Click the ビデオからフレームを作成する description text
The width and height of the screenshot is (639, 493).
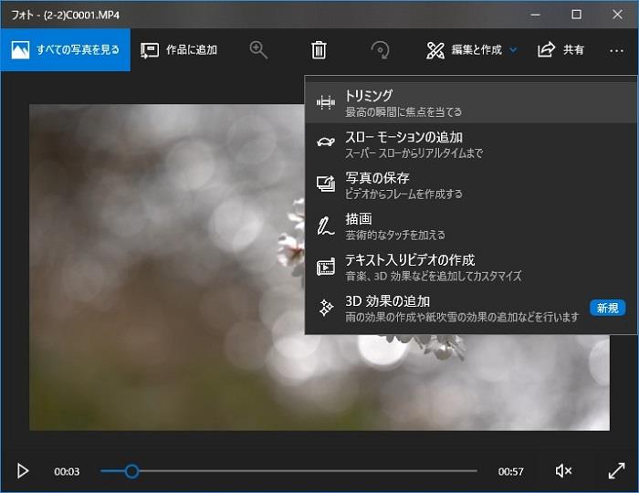click(403, 194)
